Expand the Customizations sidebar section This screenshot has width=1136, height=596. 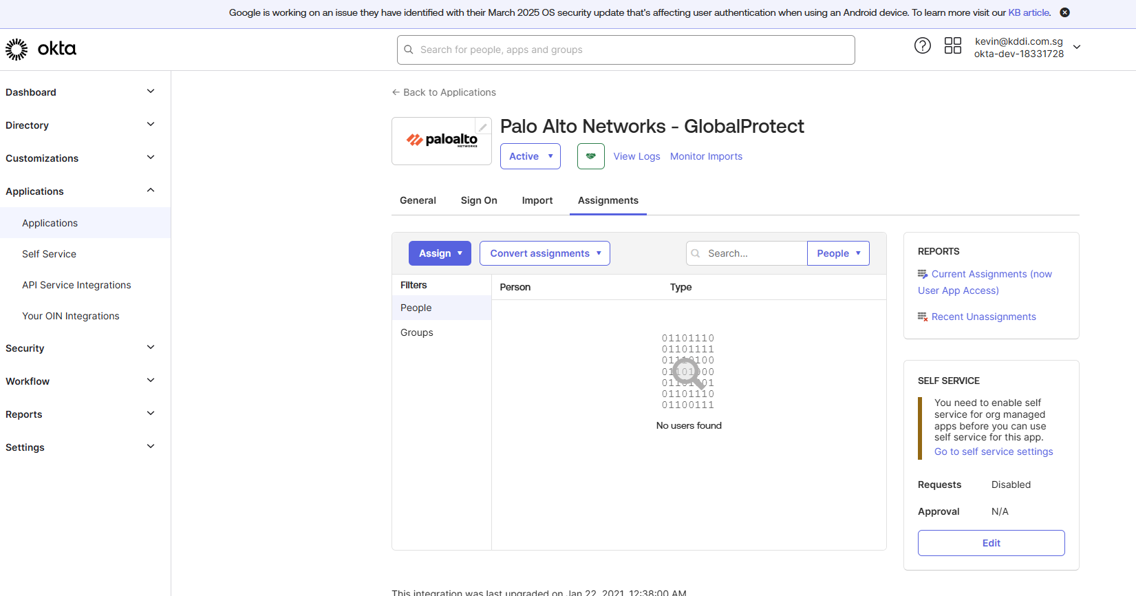click(151, 158)
